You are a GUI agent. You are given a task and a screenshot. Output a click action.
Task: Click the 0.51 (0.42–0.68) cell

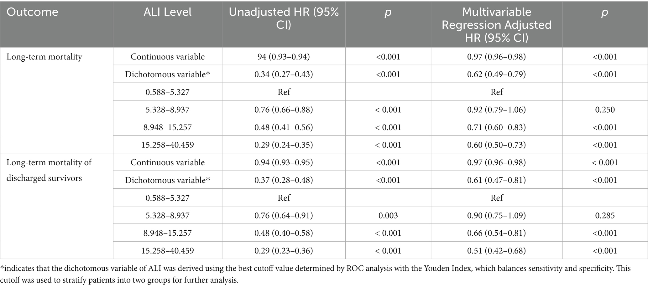(496, 251)
